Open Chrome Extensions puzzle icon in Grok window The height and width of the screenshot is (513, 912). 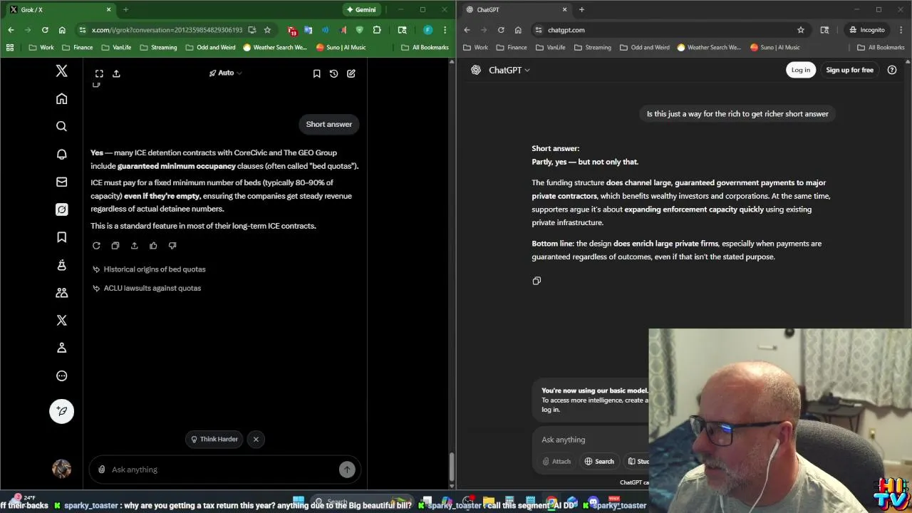coord(377,30)
